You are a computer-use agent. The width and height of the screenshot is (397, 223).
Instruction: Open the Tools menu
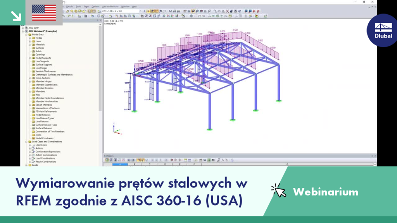pyautogui.click(x=78, y=7)
